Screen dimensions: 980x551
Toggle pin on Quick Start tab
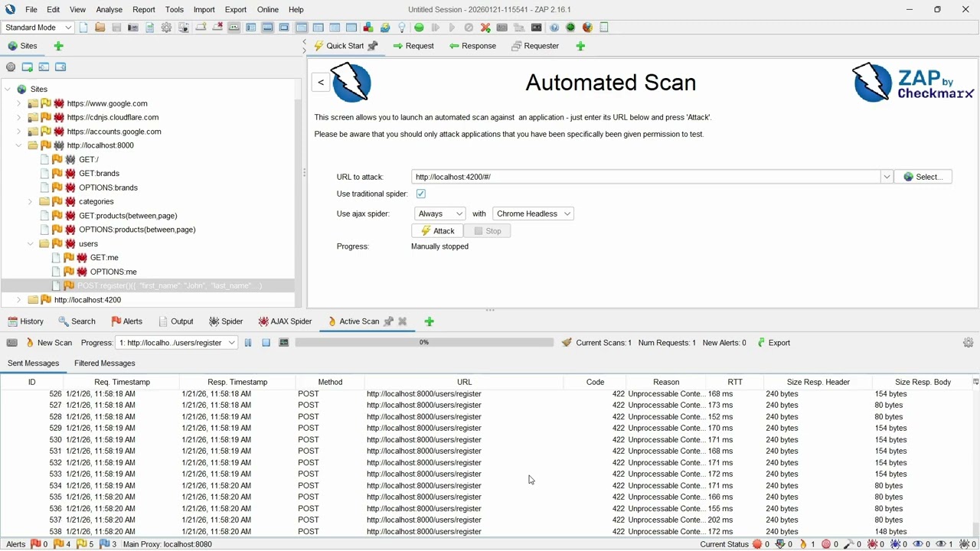point(374,46)
